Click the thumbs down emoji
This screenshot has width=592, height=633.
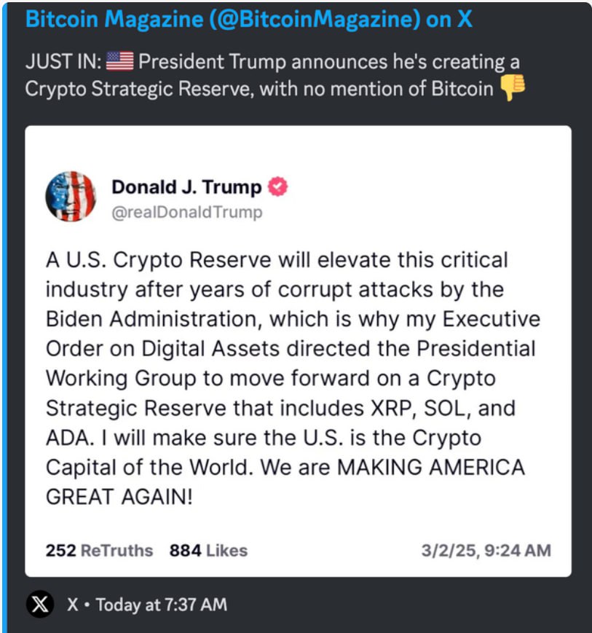[x=513, y=90]
